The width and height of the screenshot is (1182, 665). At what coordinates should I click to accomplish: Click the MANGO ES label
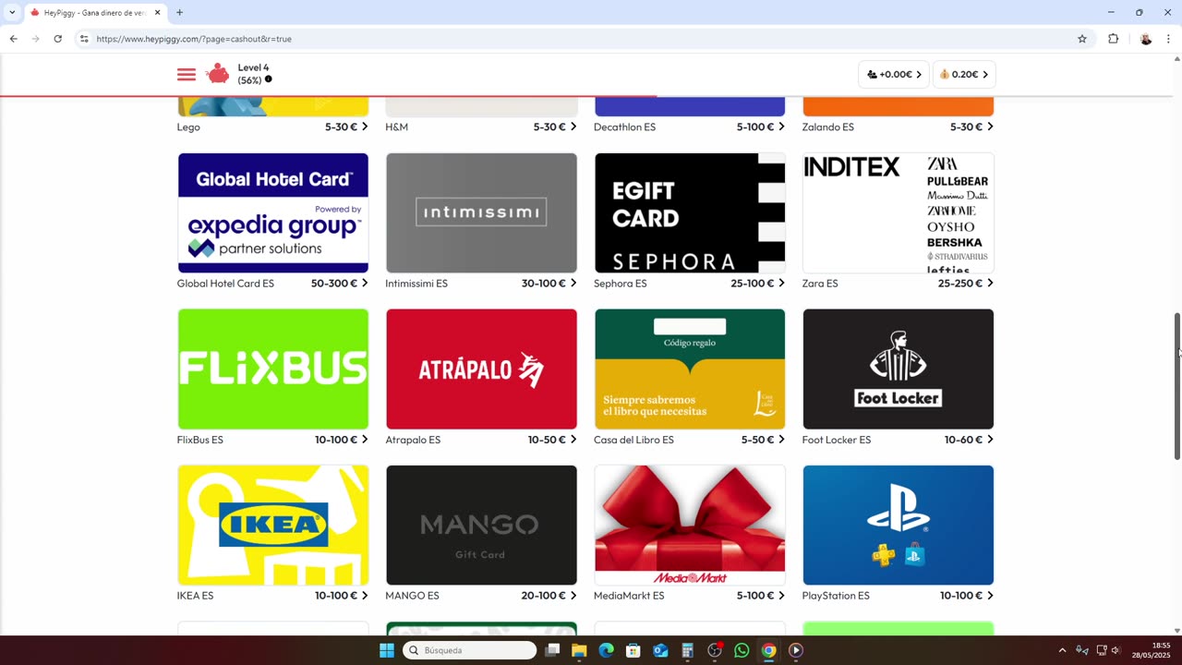[412, 596]
